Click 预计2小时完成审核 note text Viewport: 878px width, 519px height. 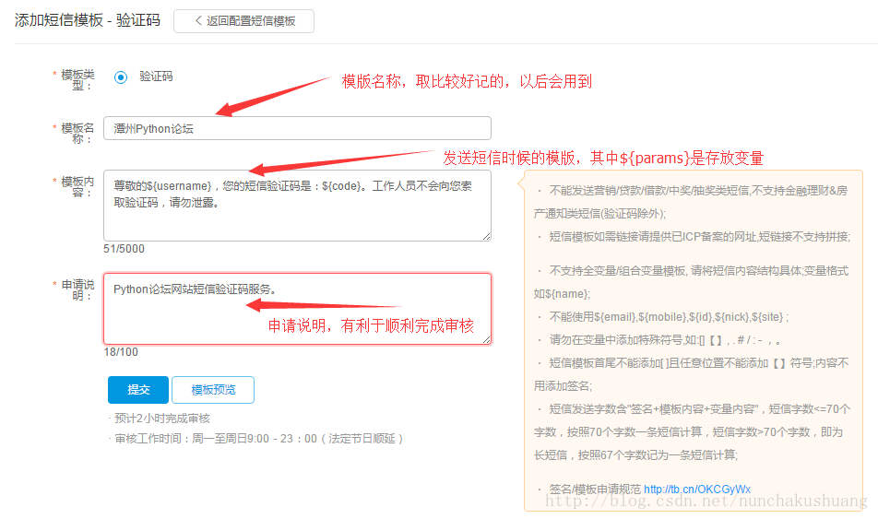pos(162,419)
